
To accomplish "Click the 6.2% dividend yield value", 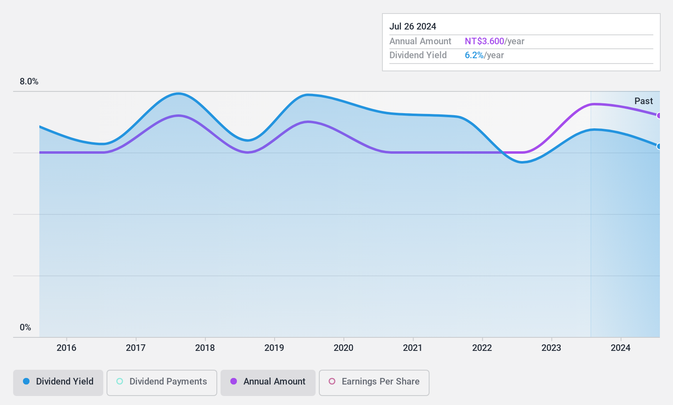I will (x=474, y=55).
